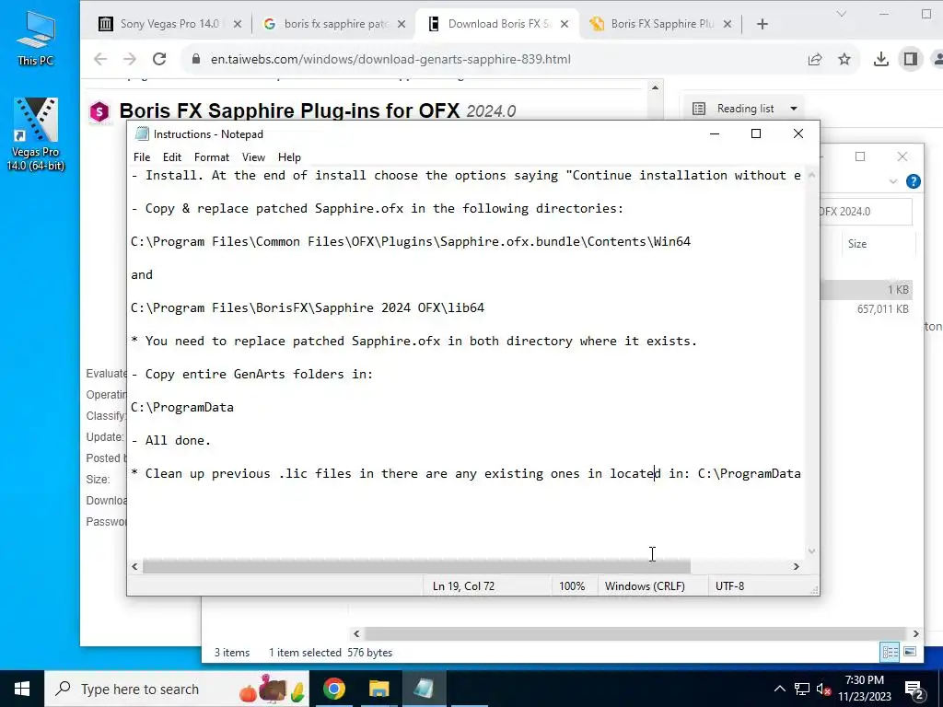943x707 pixels.
Task: Click Notepad horizontal scroll left arrow
Action: (134, 566)
